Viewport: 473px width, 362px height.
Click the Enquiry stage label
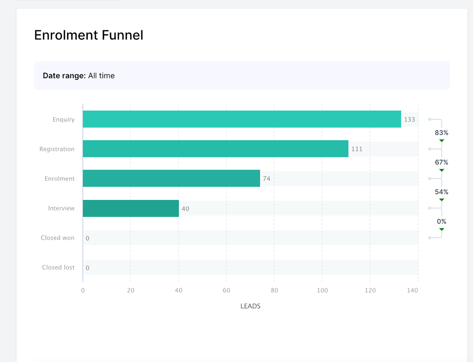tap(63, 119)
